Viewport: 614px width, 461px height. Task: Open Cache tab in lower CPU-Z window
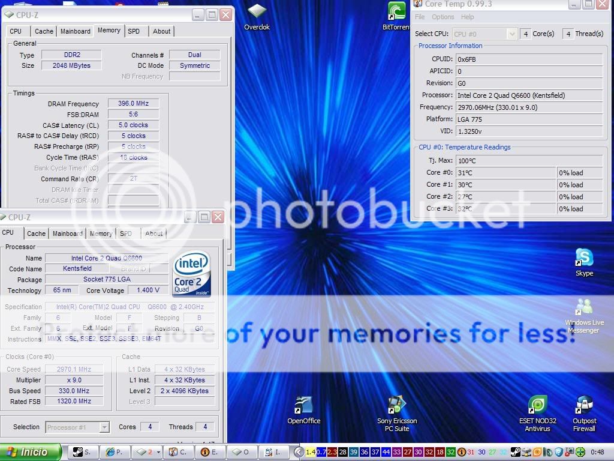36,234
